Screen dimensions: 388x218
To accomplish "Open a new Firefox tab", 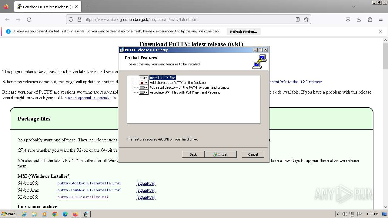I will 88,7.
